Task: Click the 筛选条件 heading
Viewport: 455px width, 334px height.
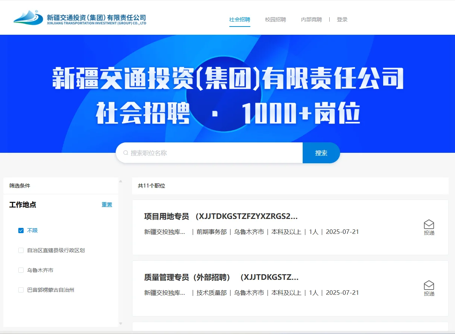Action: coord(20,186)
